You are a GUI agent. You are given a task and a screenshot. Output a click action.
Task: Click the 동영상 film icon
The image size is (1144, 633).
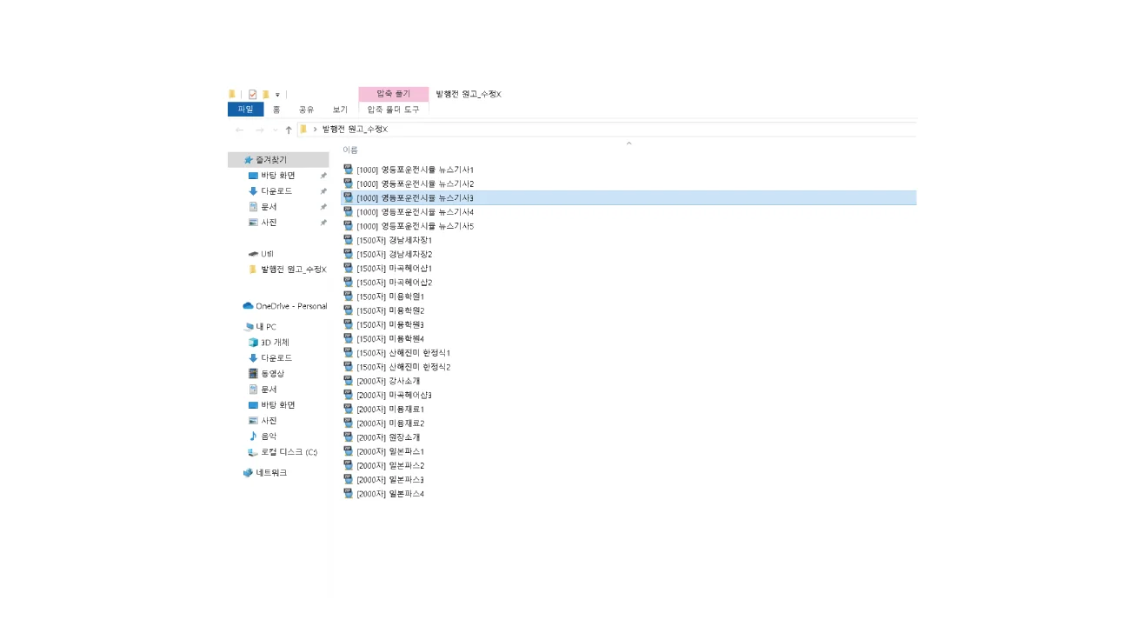pyautogui.click(x=253, y=374)
